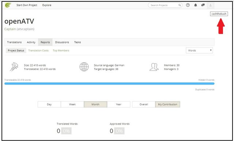Viewport: 234px width, 141px height.
Task: Click the Crowdin logo icon
Action: click(x=8, y=5)
